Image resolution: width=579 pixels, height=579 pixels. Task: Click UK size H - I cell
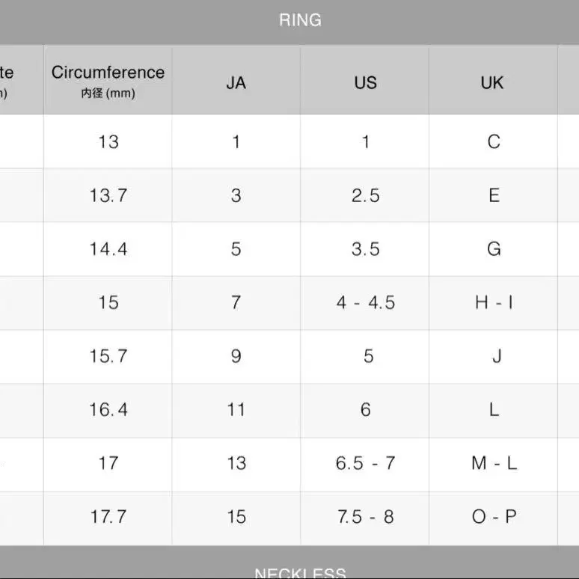pyautogui.click(x=493, y=303)
